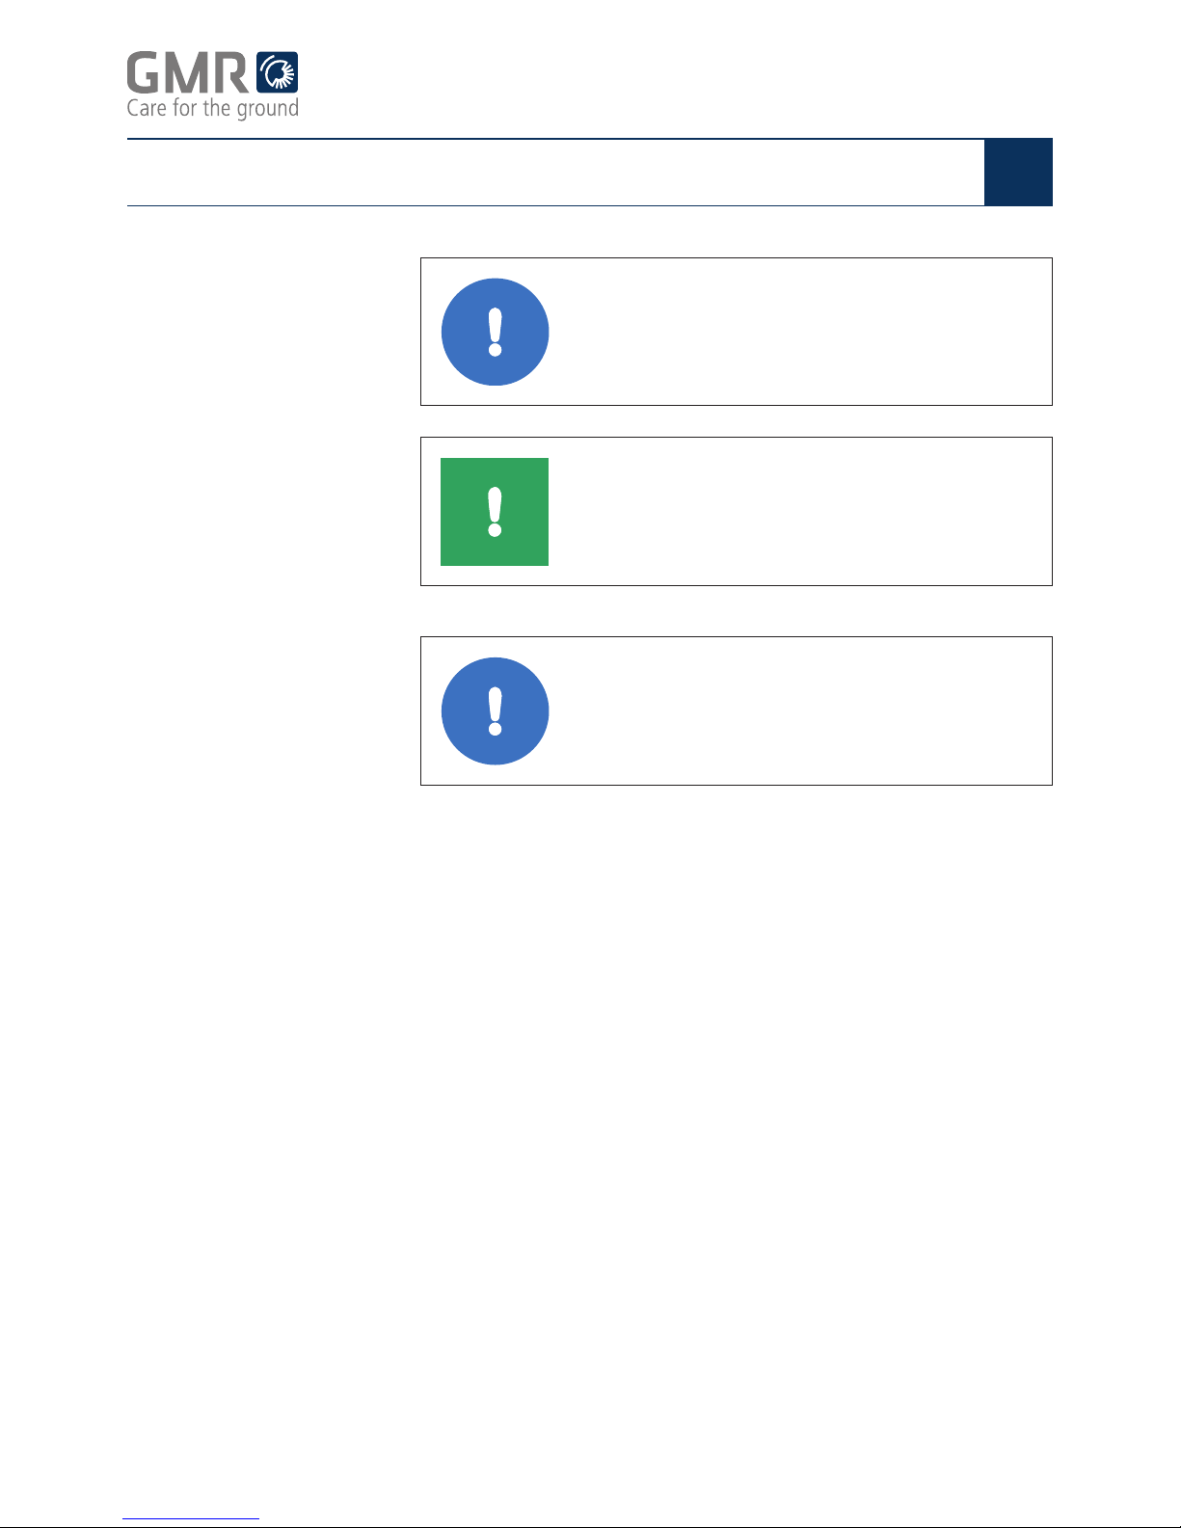Click the blue exclamation circle in first notice box
Viewport: 1181px width, 1528px height.
pyautogui.click(x=496, y=332)
